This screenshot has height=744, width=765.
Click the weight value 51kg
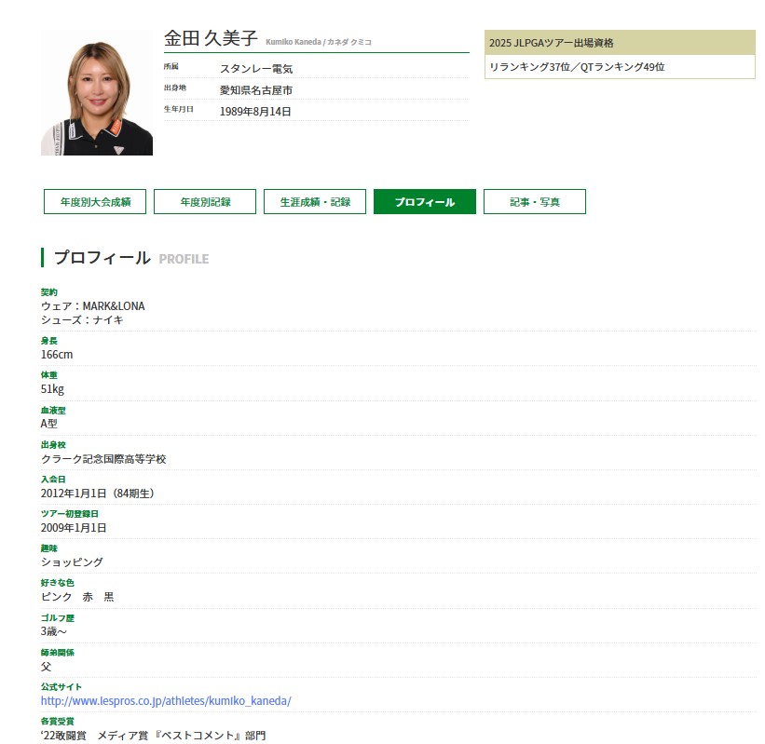pyautogui.click(x=52, y=389)
